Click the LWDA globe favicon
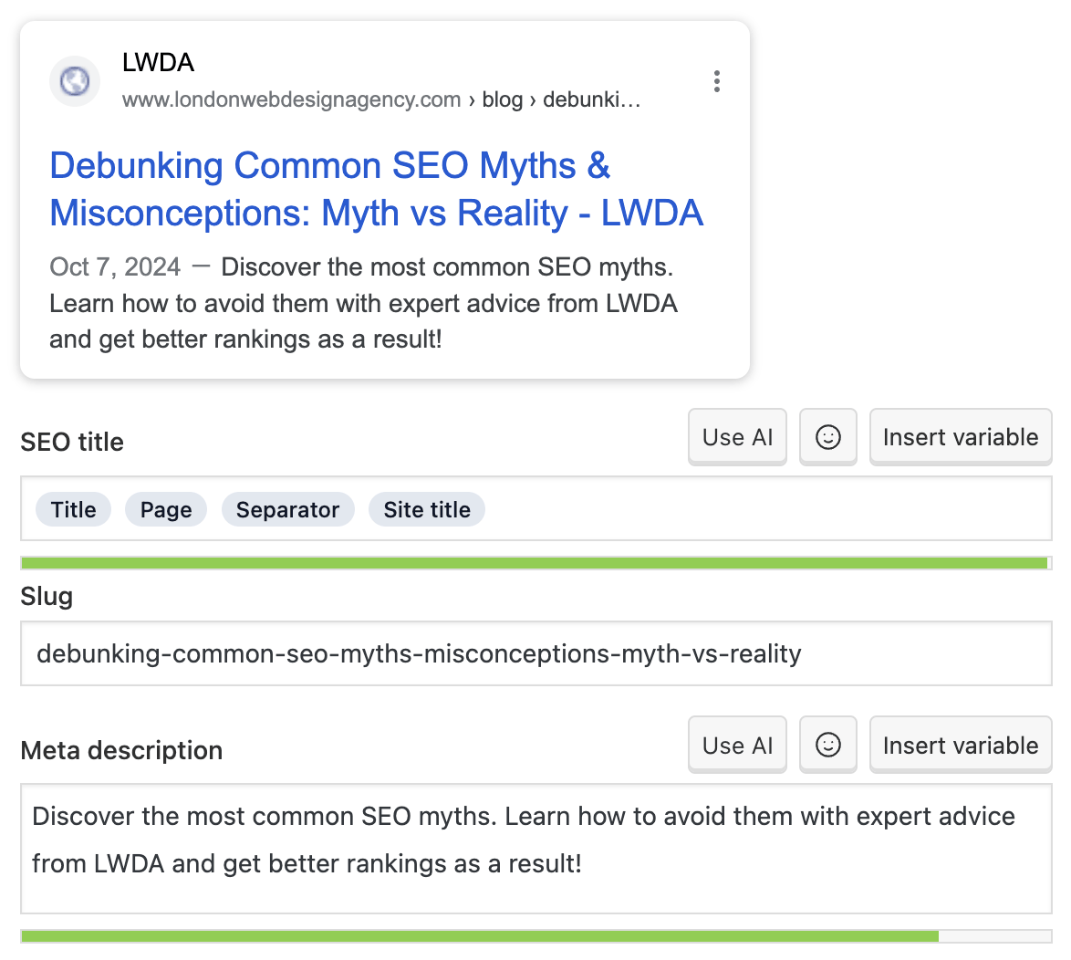 (74, 81)
